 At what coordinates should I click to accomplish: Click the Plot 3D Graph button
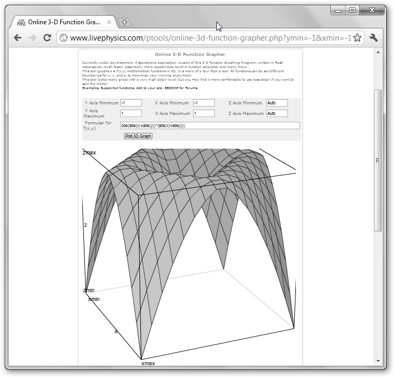pos(138,136)
